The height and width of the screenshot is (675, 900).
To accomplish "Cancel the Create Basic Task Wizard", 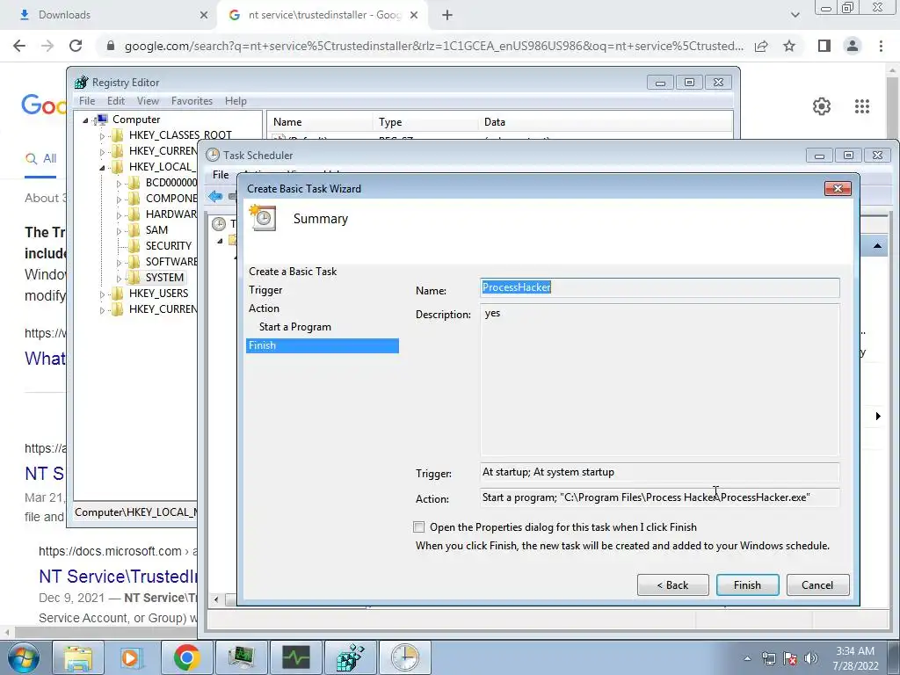I will 817,584.
